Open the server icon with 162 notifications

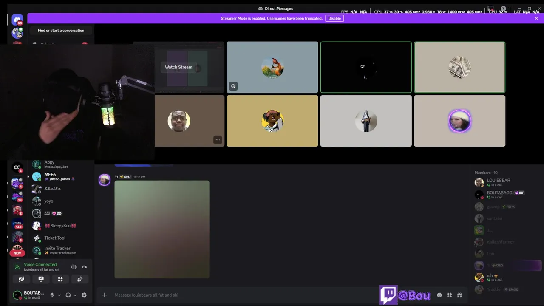click(x=17, y=224)
